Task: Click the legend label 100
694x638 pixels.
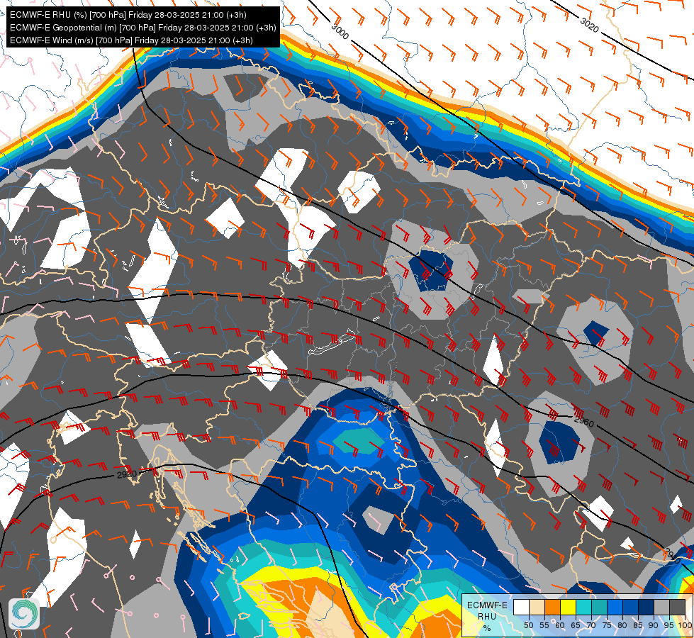Action: [x=685, y=625]
